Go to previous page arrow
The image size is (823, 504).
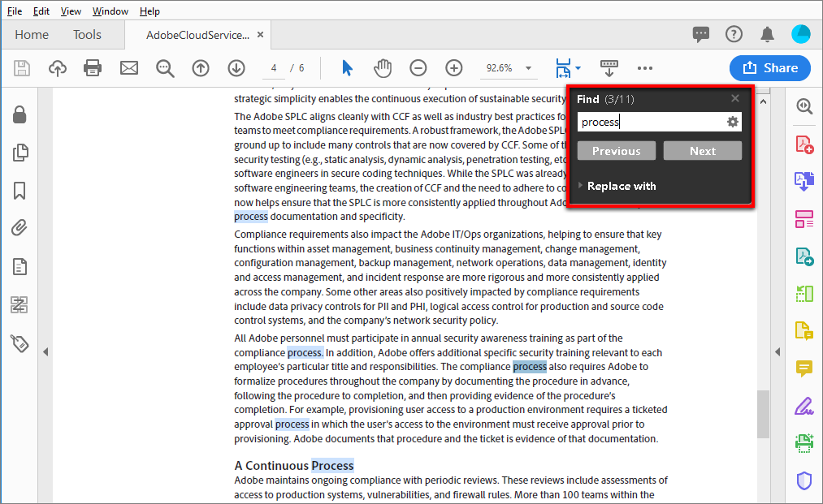coord(201,68)
